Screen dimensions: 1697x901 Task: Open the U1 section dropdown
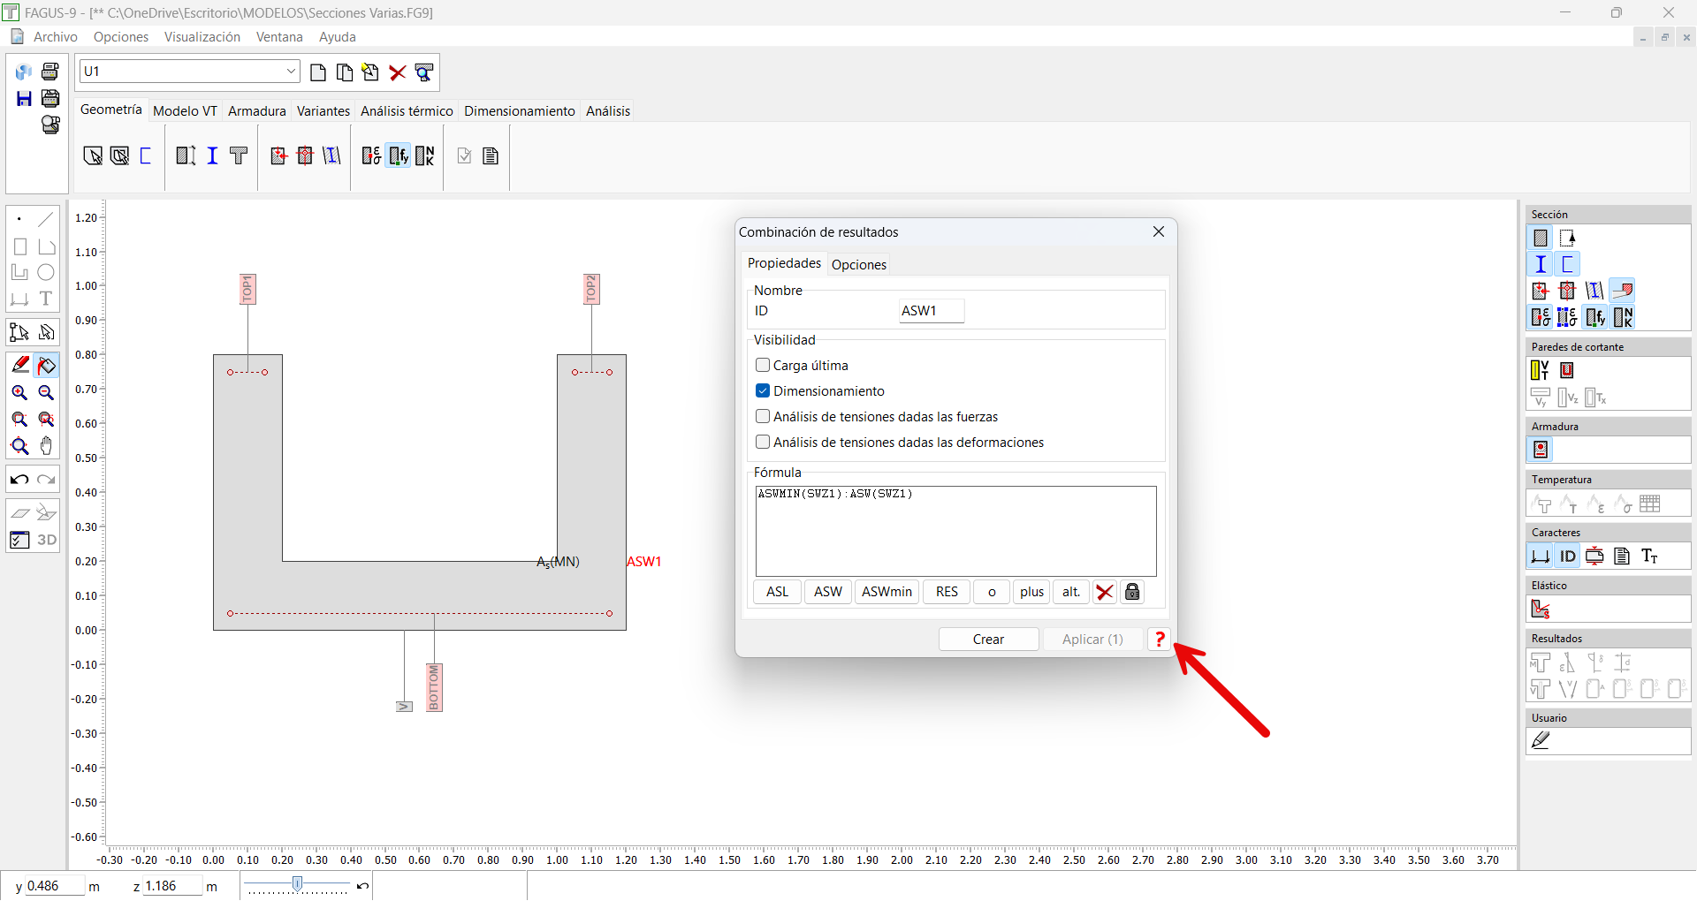291,72
